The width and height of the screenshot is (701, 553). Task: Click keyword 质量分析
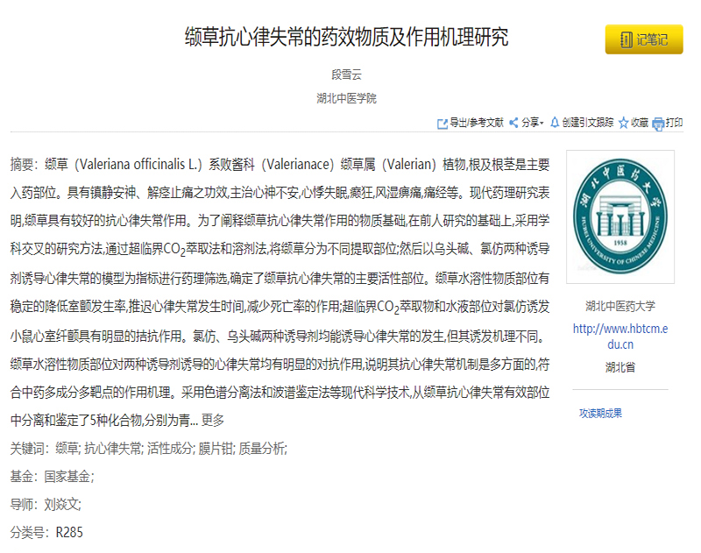pyautogui.click(x=262, y=449)
